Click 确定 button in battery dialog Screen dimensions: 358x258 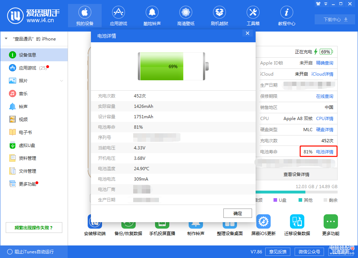(x=237, y=213)
